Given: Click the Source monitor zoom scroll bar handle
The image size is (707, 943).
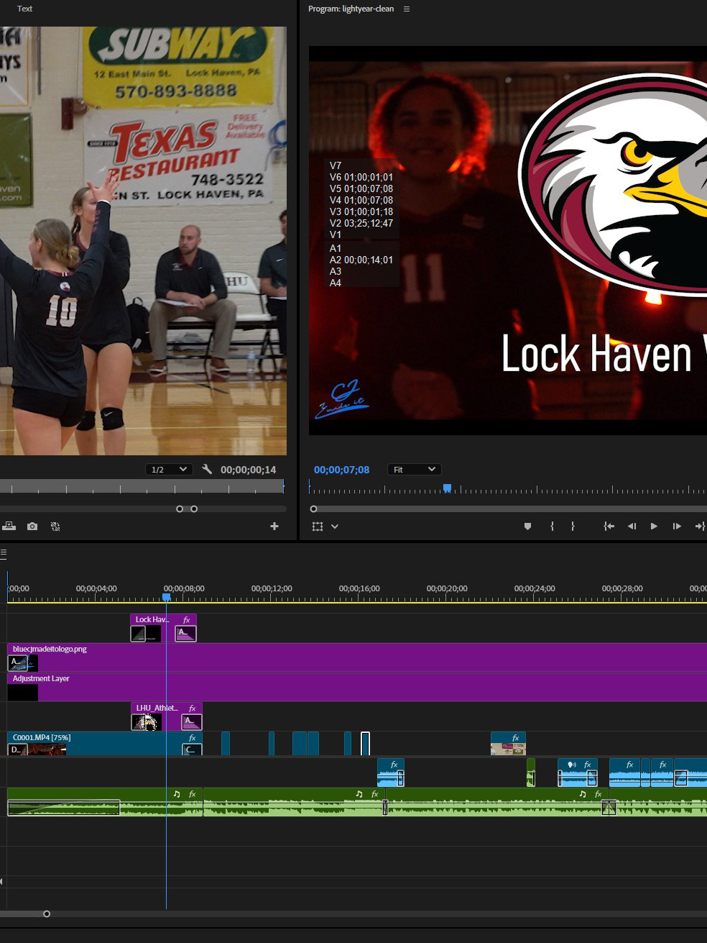Looking at the screenshot, I should 187,509.
